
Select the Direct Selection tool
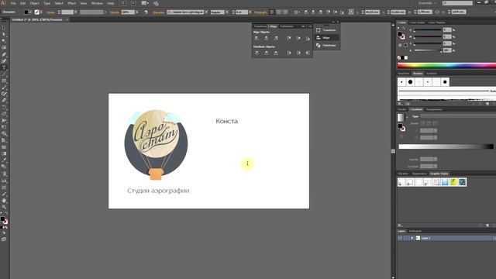[4, 34]
